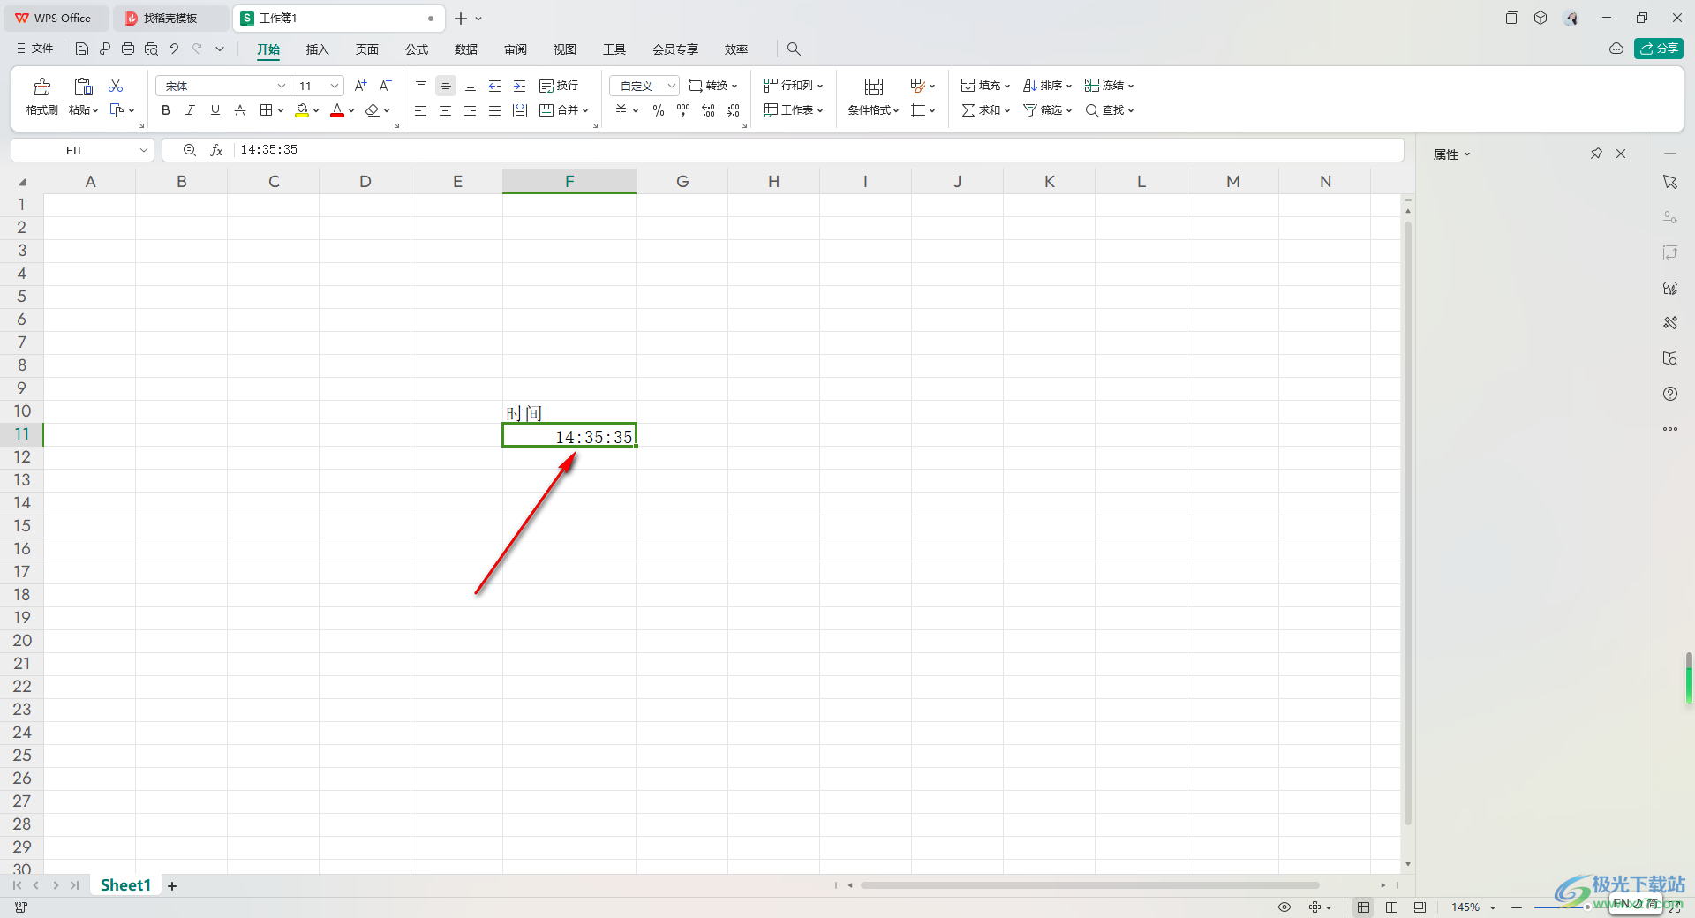This screenshot has height=918, width=1695.
Task: Open the 文件 menu
Action: tap(34, 49)
